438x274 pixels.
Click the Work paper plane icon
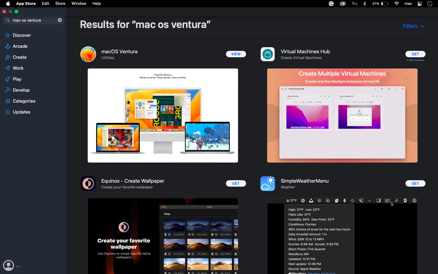click(8, 68)
